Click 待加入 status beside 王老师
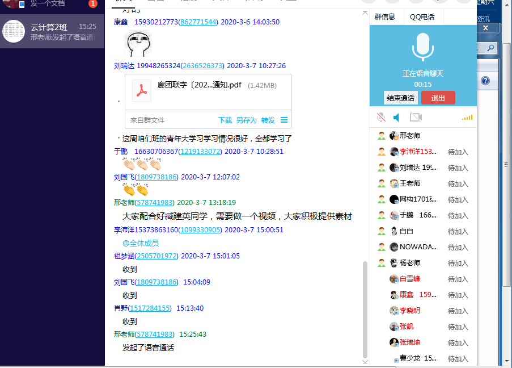This screenshot has height=368, width=512. coord(458,184)
